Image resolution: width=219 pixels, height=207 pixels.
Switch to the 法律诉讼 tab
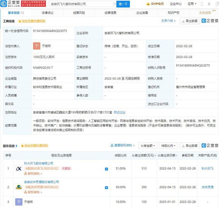pos(47,13)
